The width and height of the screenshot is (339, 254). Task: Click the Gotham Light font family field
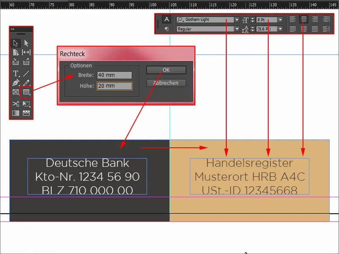coord(206,19)
